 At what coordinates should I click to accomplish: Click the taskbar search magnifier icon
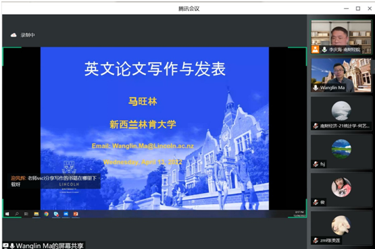click(17, 214)
